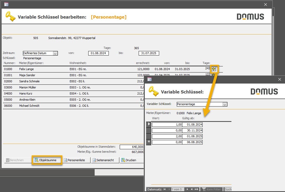Image resolution: width=285 pixels, height=192 pixels.
Task: Click Wohneinheit E003 - 1. OG re.
Action: coord(80,87)
